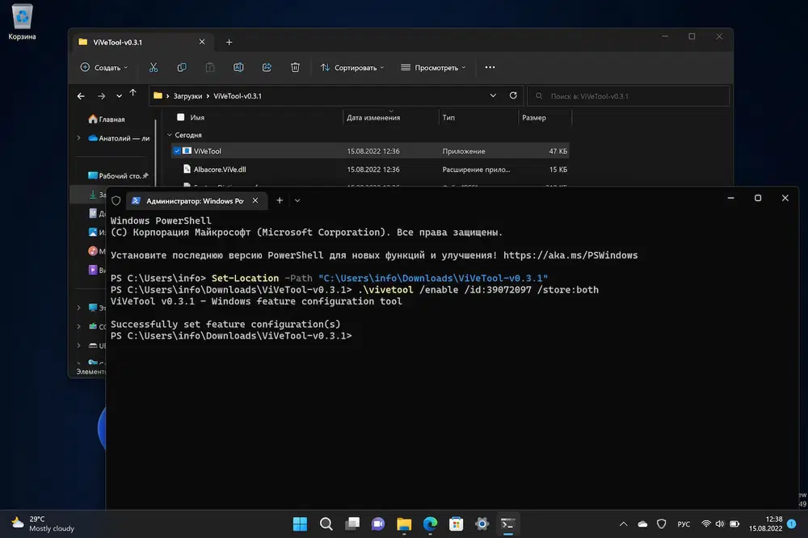Click the Cut scissors icon in Explorer toolbar
This screenshot has width=808, height=538.
click(x=154, y=68)
